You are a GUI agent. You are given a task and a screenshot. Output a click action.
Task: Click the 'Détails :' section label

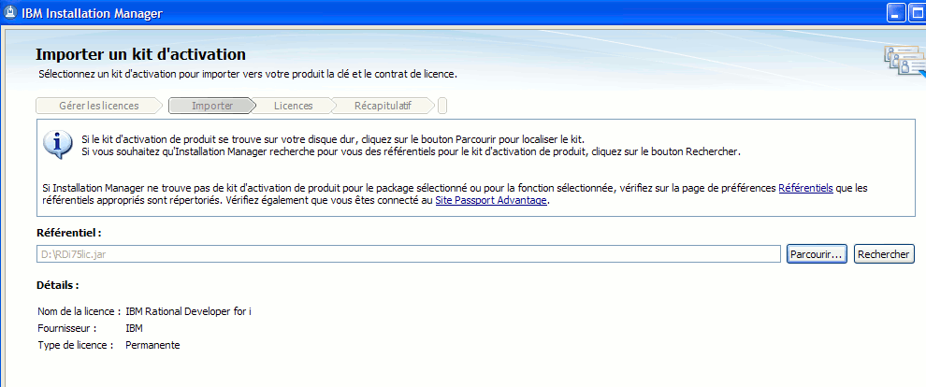point(58,285)
